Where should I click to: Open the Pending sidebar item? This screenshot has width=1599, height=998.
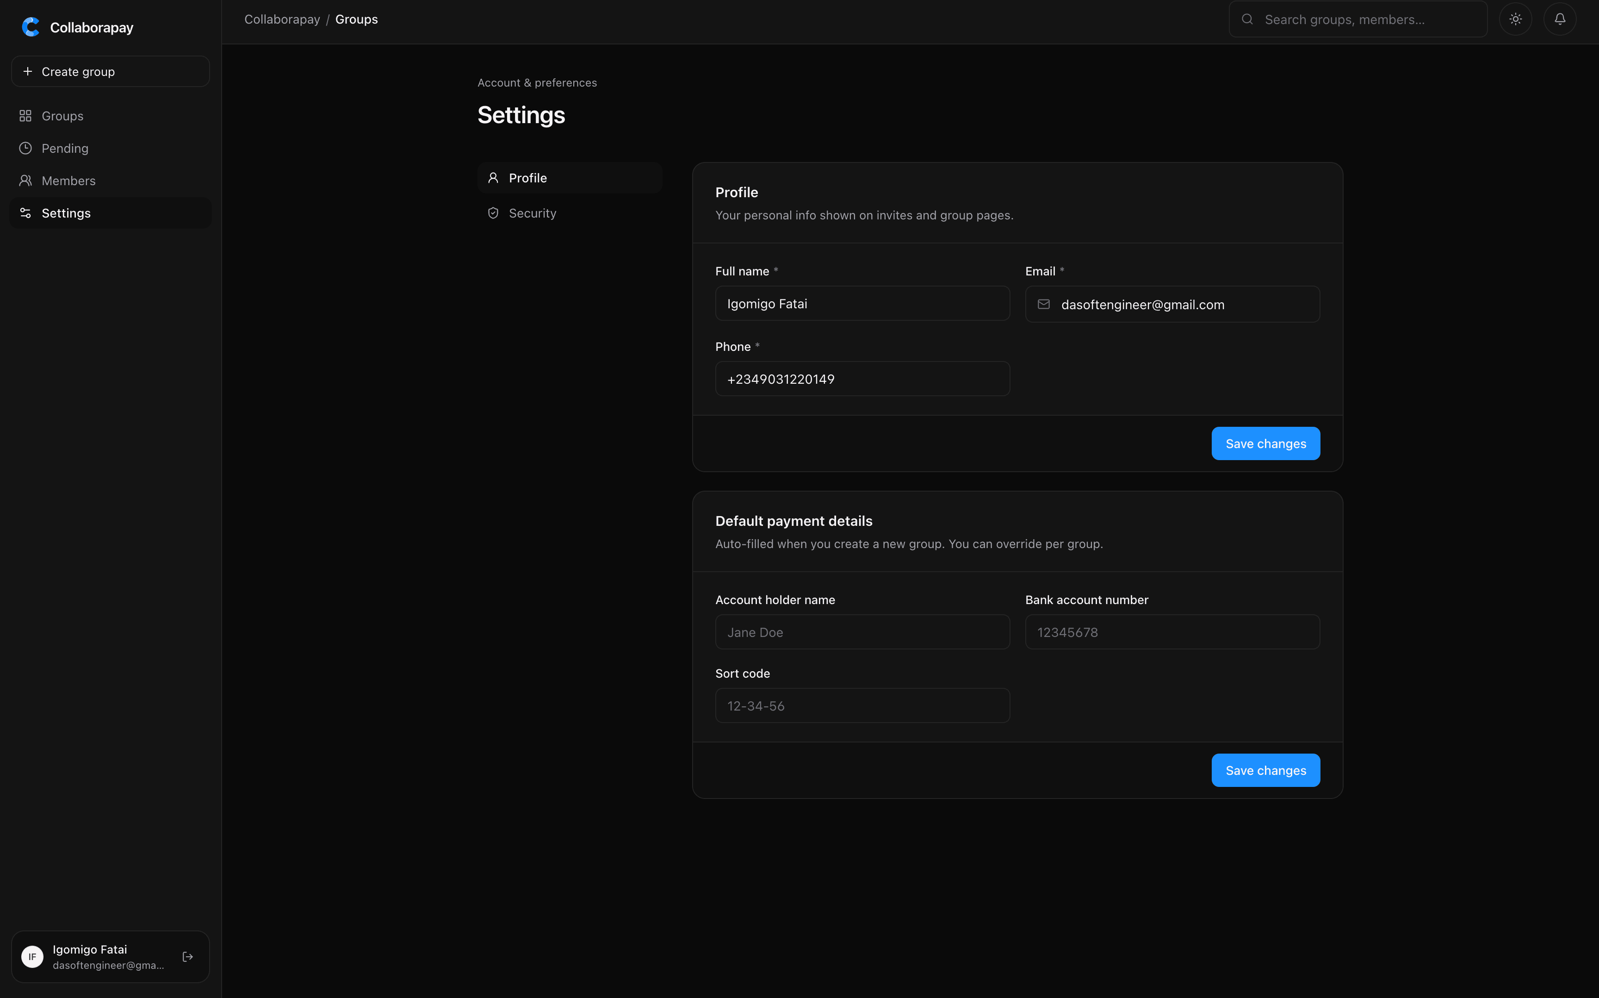[x=111, y=149]
